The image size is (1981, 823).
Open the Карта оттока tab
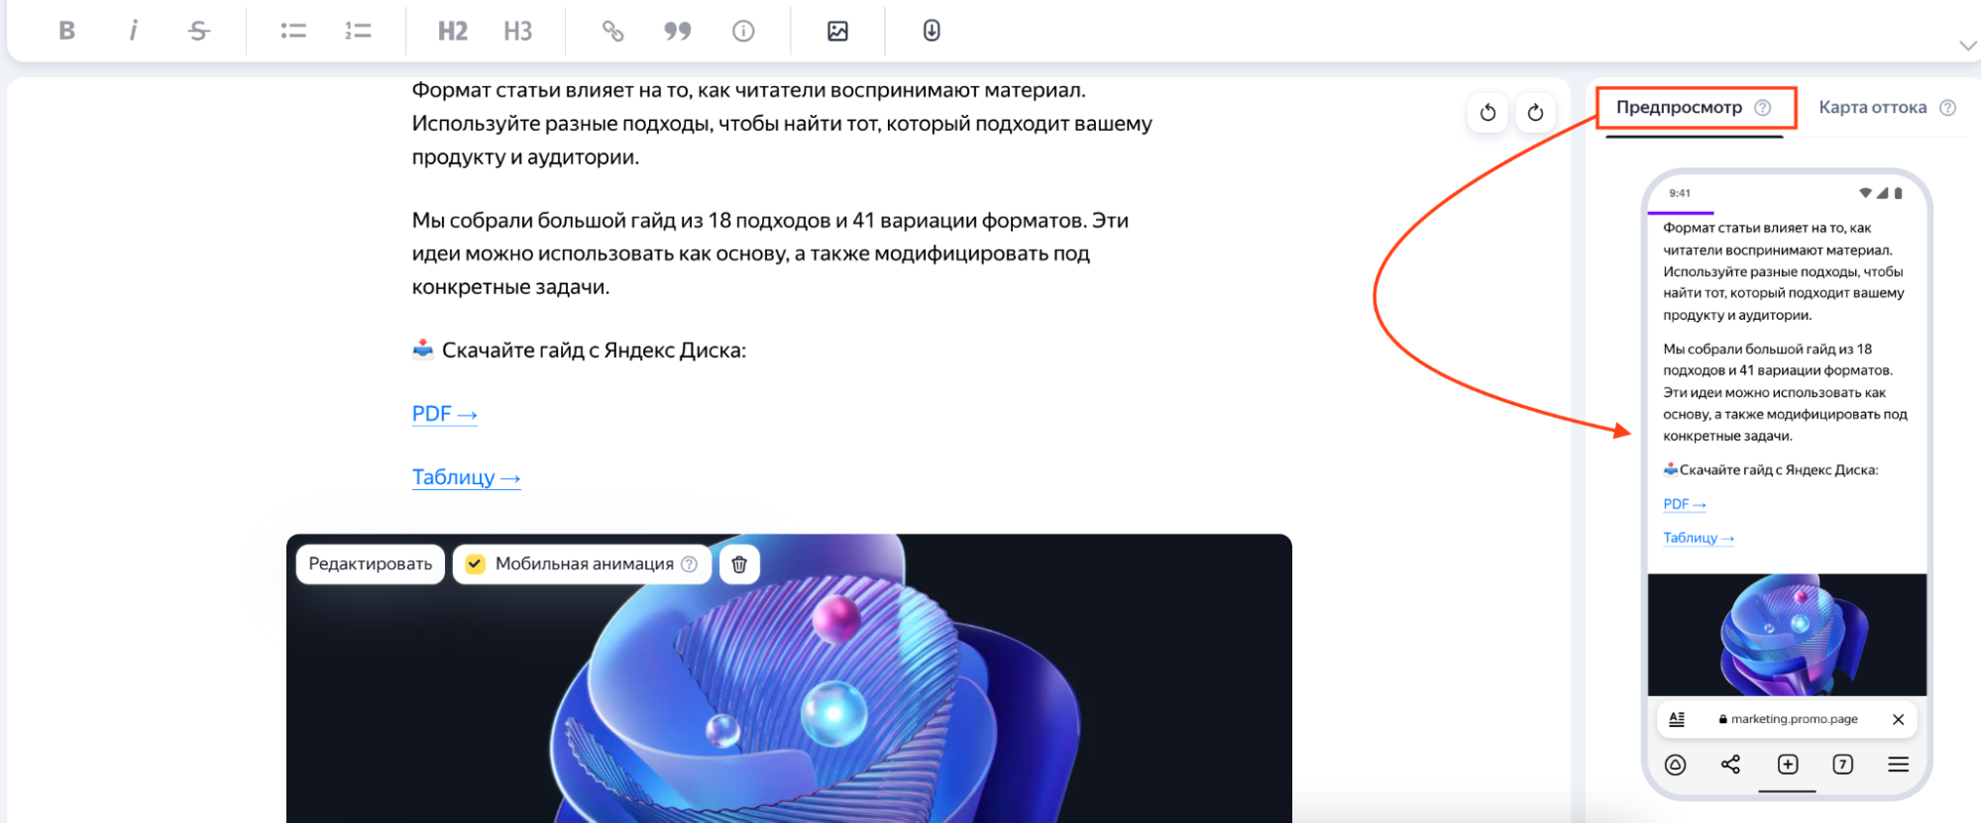click(1873, 107)
